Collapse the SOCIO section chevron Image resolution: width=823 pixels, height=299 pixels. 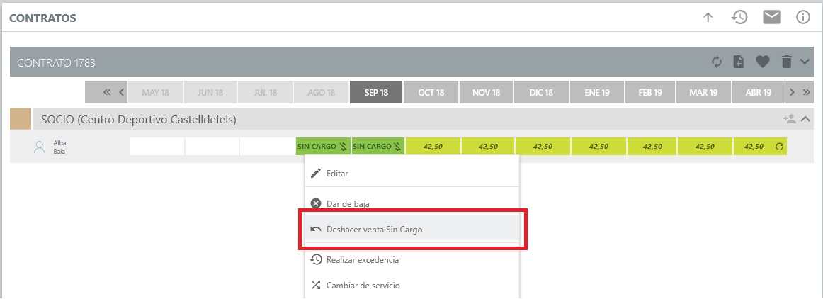[806, 119]
